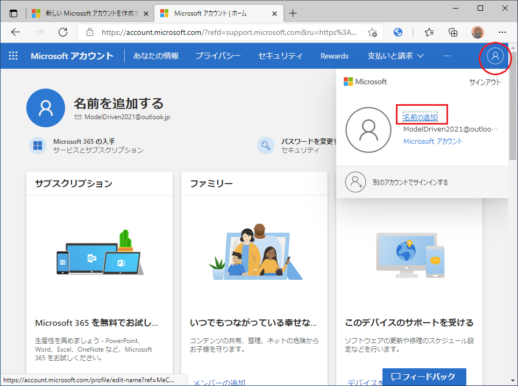Click the family illustration image
The height and width of the screenshot is (386, 518).
(x=256, y=252)
